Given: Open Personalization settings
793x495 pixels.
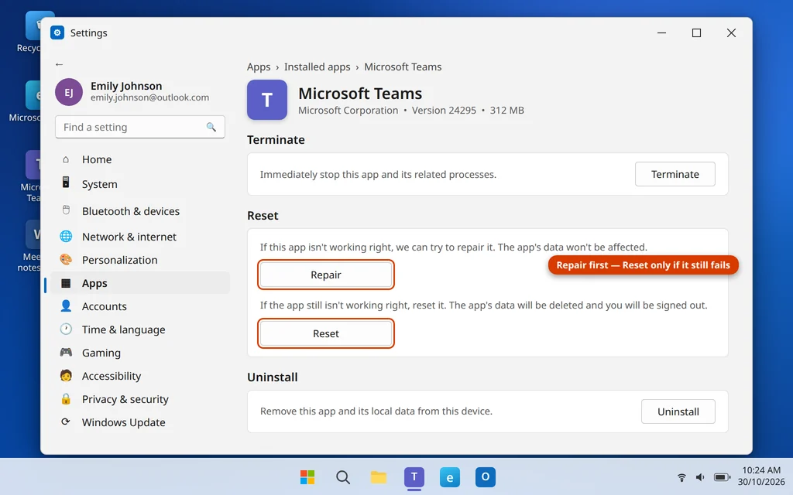Looking at the screenshot, I should click(139, 260).
